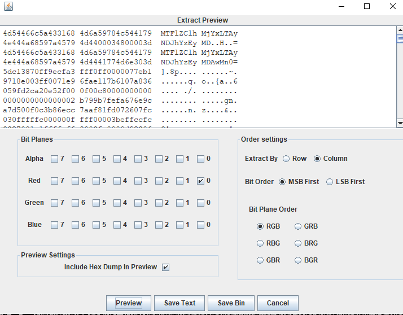Image resolution: width=403 pixels, height=315 pixels.
Task: Click scrollbar down arrow in preview pane
Action: (400, 123)
